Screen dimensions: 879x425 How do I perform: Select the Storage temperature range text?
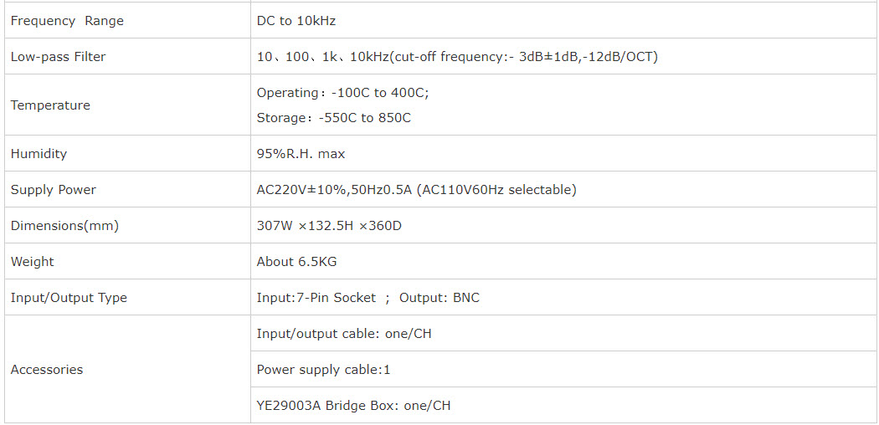[x=333, y=118]
